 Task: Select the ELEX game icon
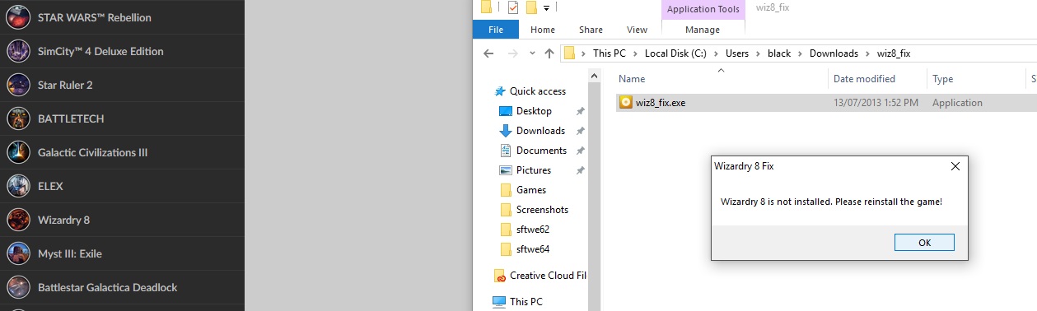18,186
